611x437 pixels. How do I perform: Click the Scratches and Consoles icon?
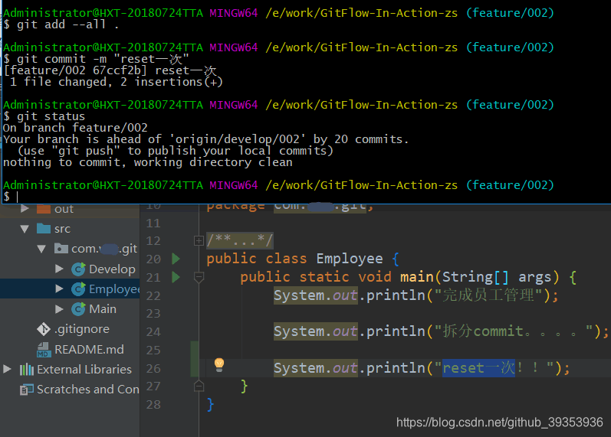[x=27, y=389]
